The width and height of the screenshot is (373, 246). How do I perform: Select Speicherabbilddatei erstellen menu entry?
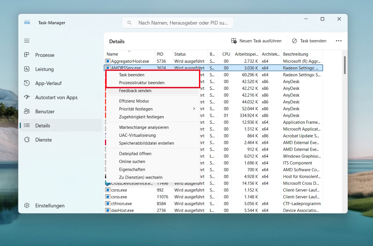click(x=153, y=143)
